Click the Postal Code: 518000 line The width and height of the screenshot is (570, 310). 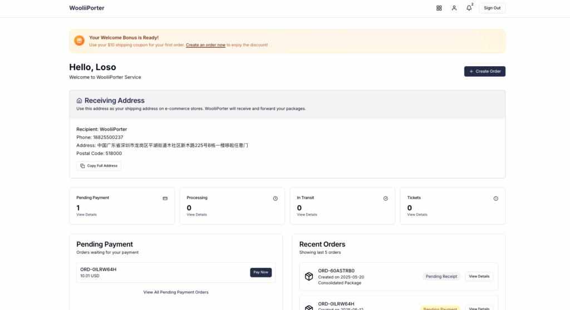[x=99, y=153]
